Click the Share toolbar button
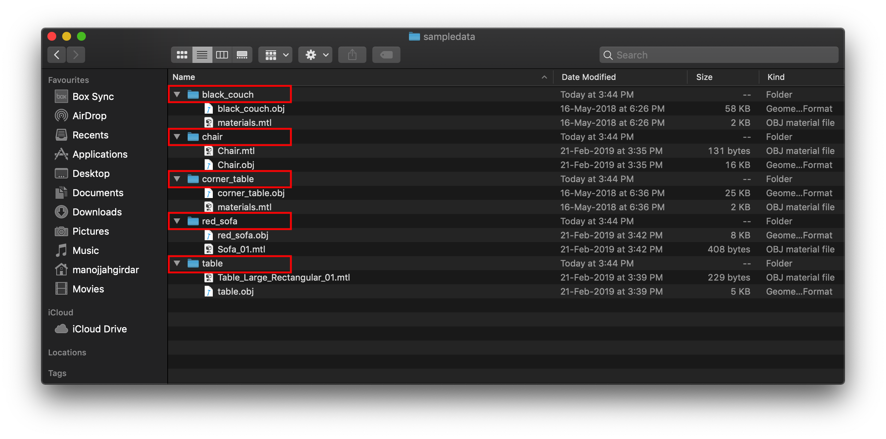The width and height of the screenshot is (886, 439). [352, 55]
